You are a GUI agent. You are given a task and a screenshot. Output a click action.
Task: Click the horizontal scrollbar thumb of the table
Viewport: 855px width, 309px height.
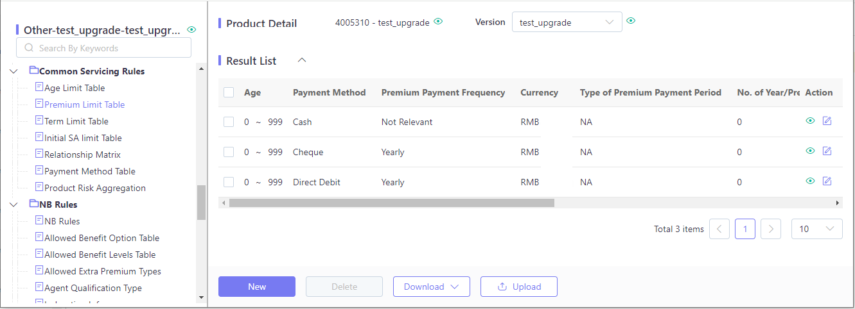click(x=392, y=203)
